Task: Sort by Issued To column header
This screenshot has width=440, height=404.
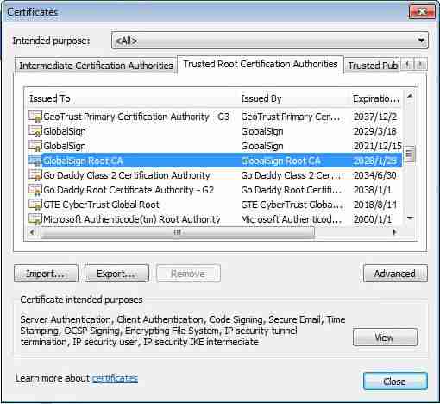Action: (x=132, y=98)
